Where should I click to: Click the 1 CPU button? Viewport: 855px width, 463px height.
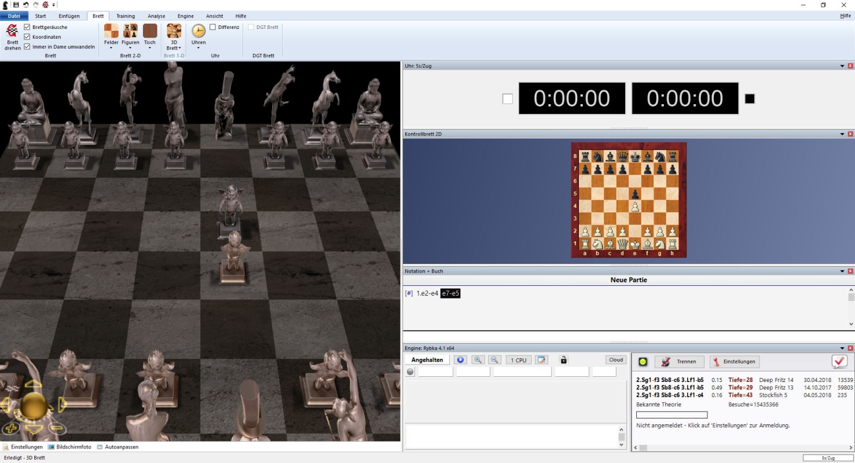point(519,360)
